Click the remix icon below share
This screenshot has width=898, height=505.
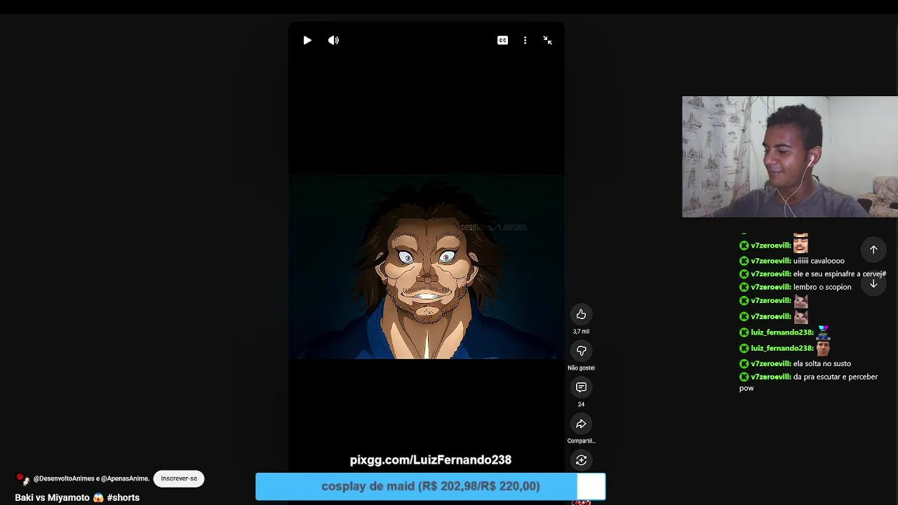pos(581,460)
